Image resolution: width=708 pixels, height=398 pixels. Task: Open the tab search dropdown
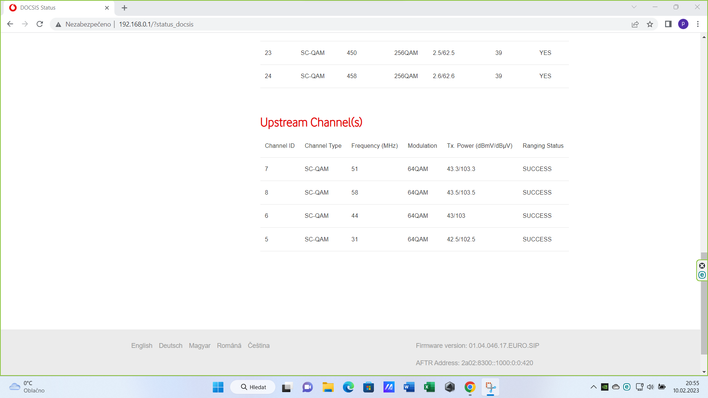pyautogui.click(x=634, y=7)
